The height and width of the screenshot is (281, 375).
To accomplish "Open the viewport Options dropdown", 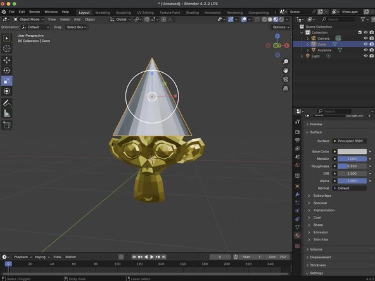I will pyautogui.click(x=281, y=27).
